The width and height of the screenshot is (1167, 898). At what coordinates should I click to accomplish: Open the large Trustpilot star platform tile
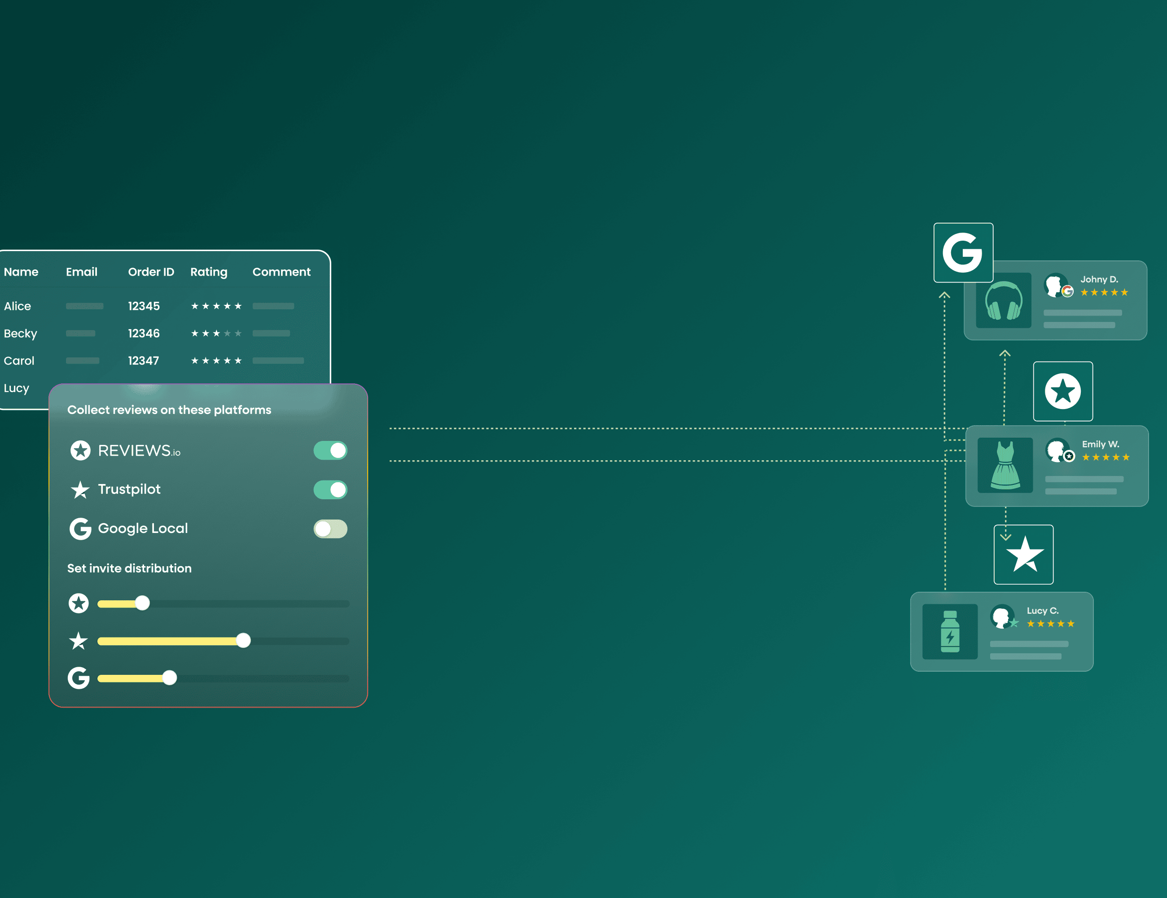click(x=1023, y=555)
